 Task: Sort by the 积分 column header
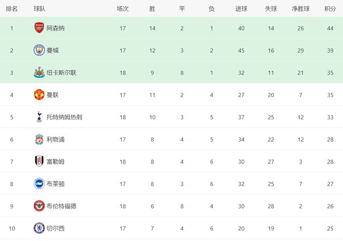coord(330,9)
